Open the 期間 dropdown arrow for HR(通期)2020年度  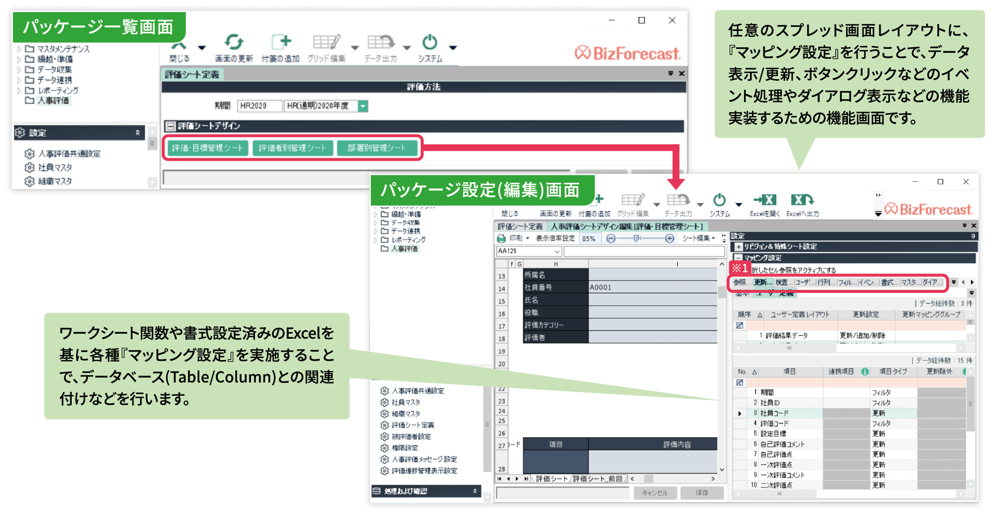point(363,106)
